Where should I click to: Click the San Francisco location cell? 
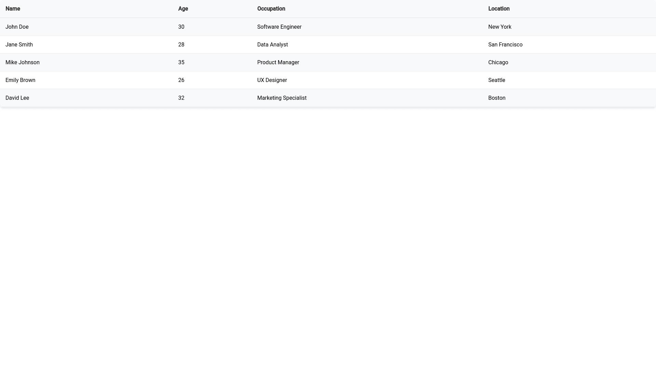(x=505, y=45)
